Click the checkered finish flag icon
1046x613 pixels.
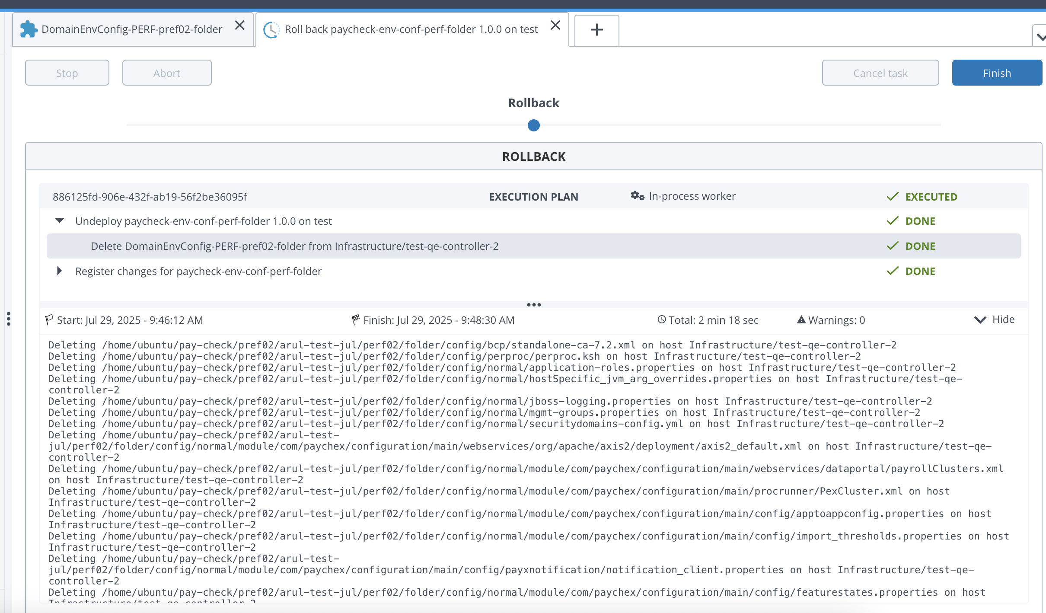[356, 319]
